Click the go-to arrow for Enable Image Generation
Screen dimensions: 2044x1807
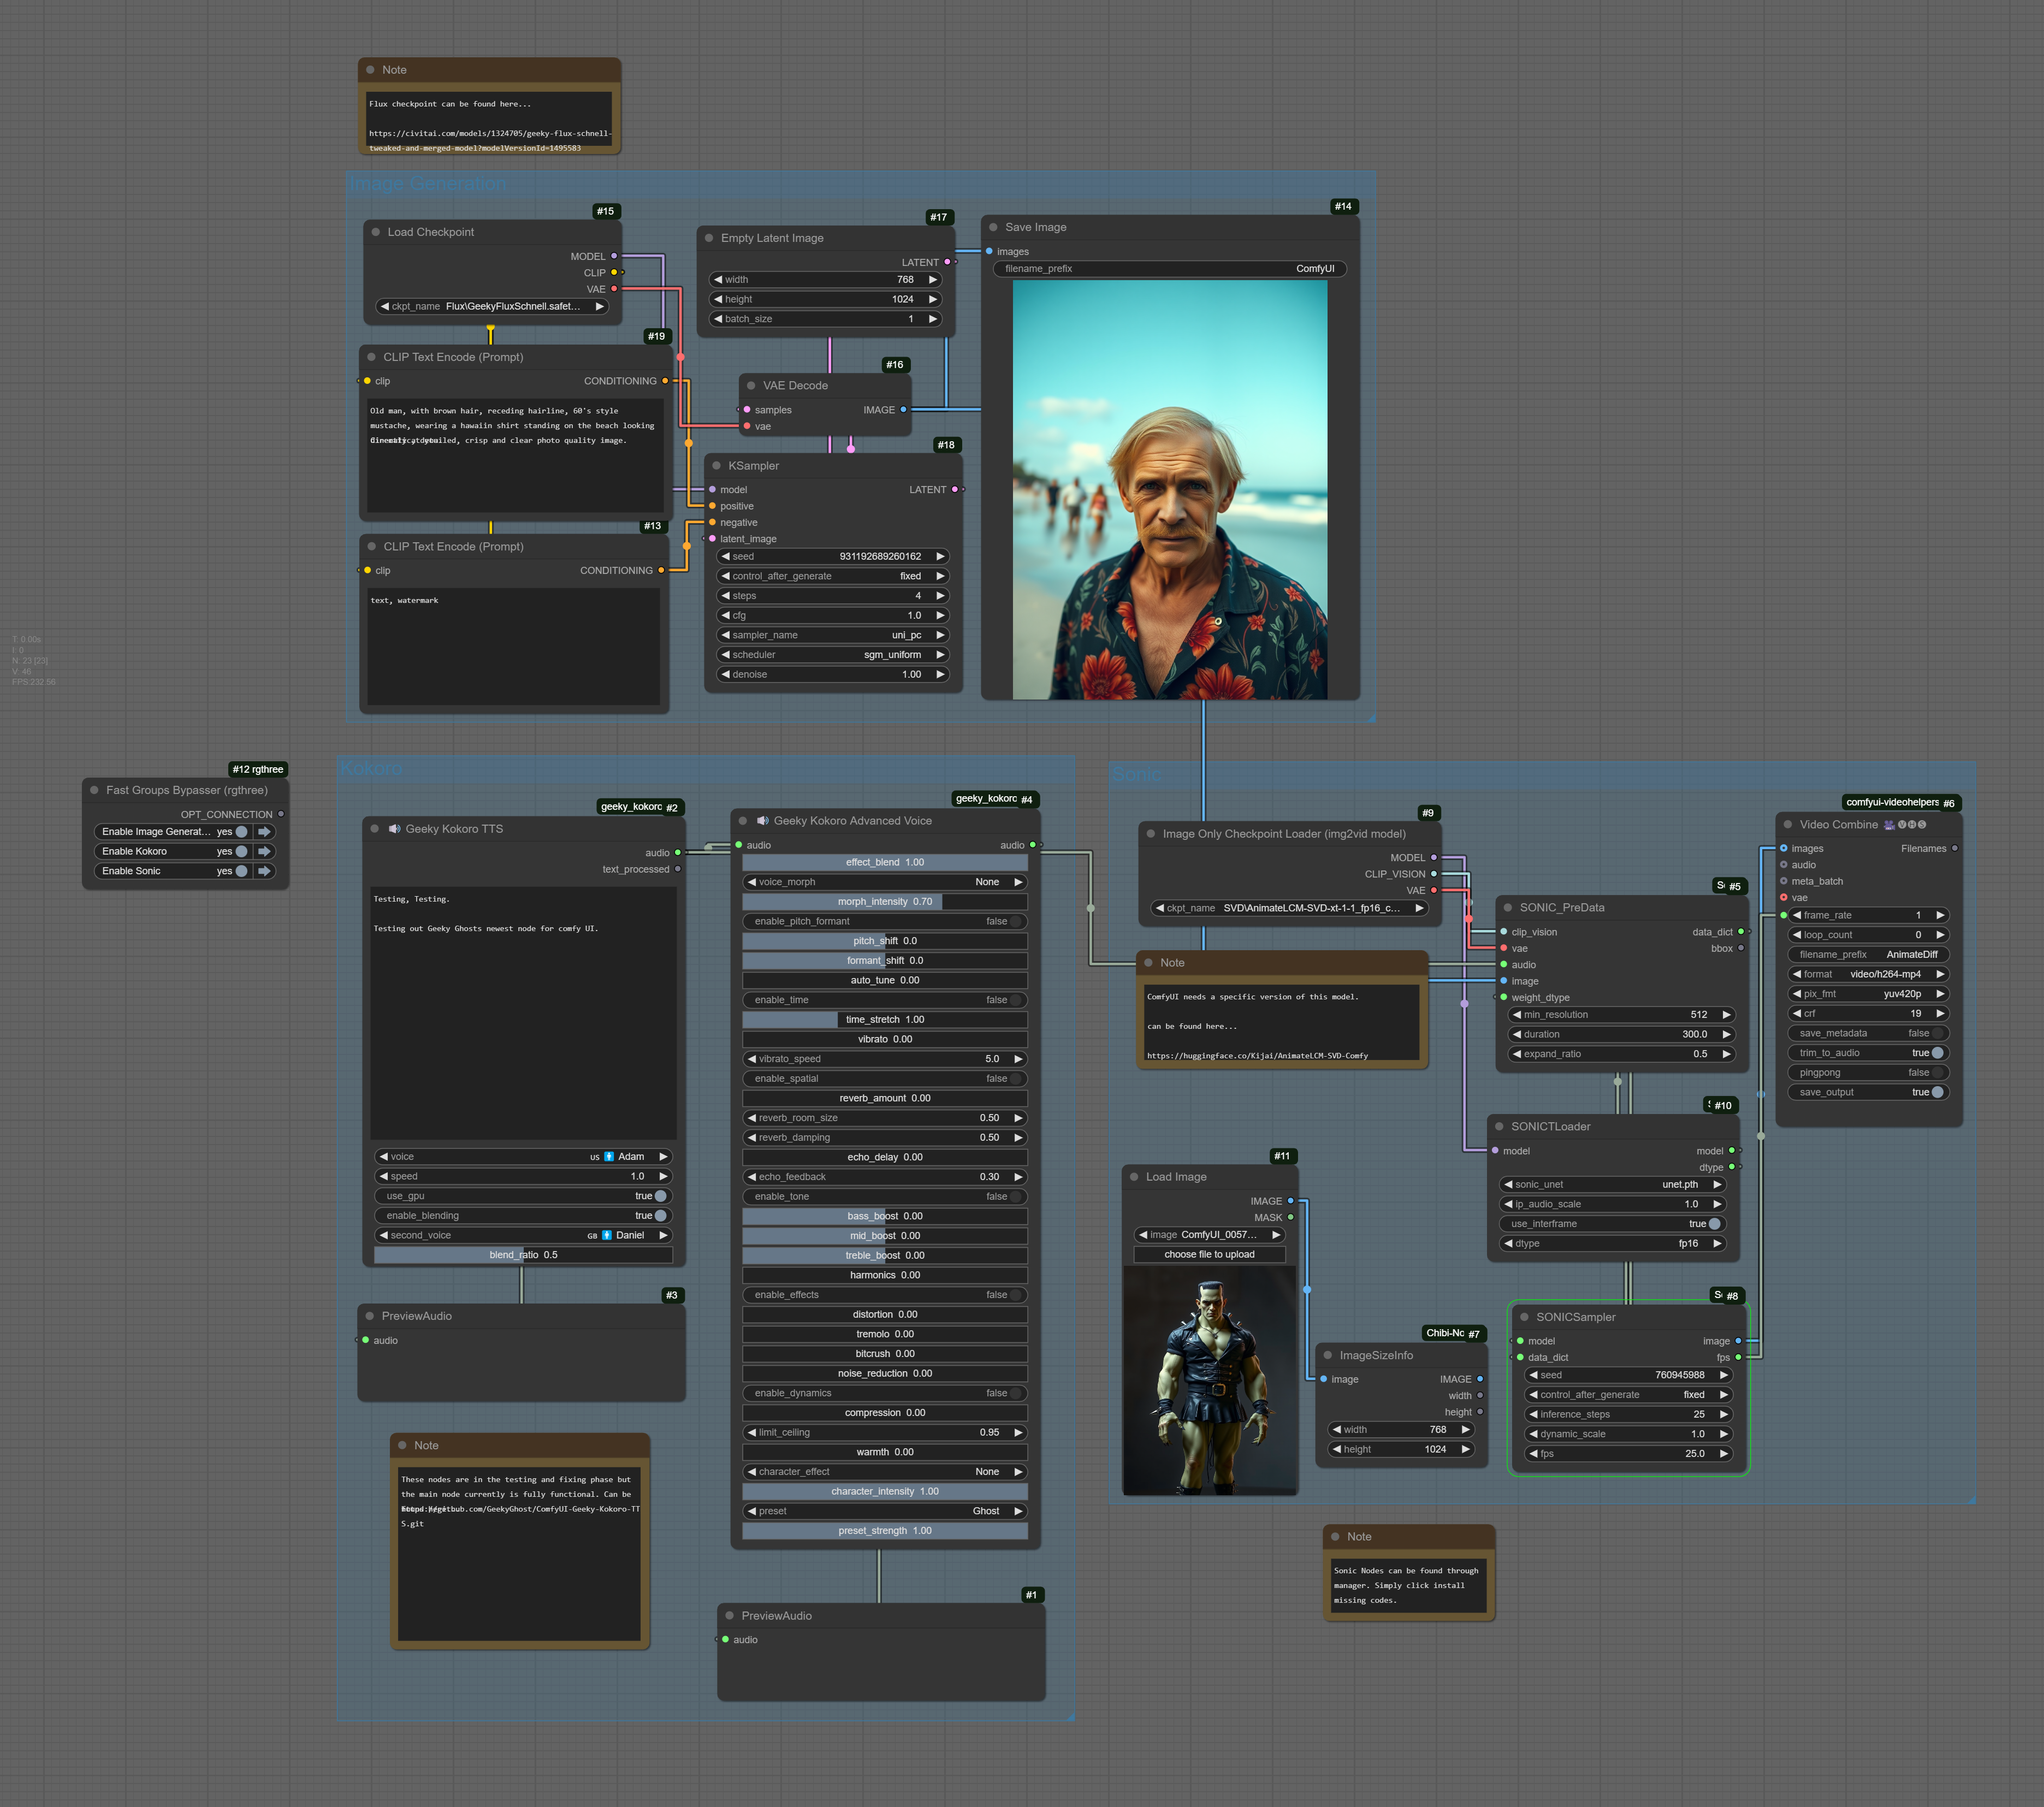click(x=264, y=832)
